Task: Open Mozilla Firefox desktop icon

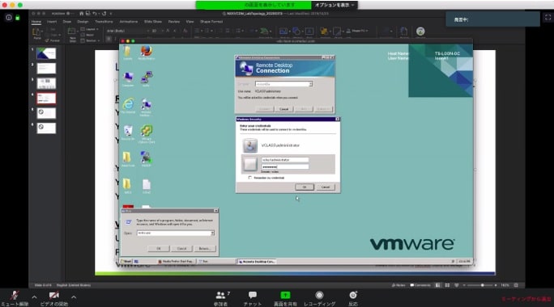Action: click(x=147, y=53)
